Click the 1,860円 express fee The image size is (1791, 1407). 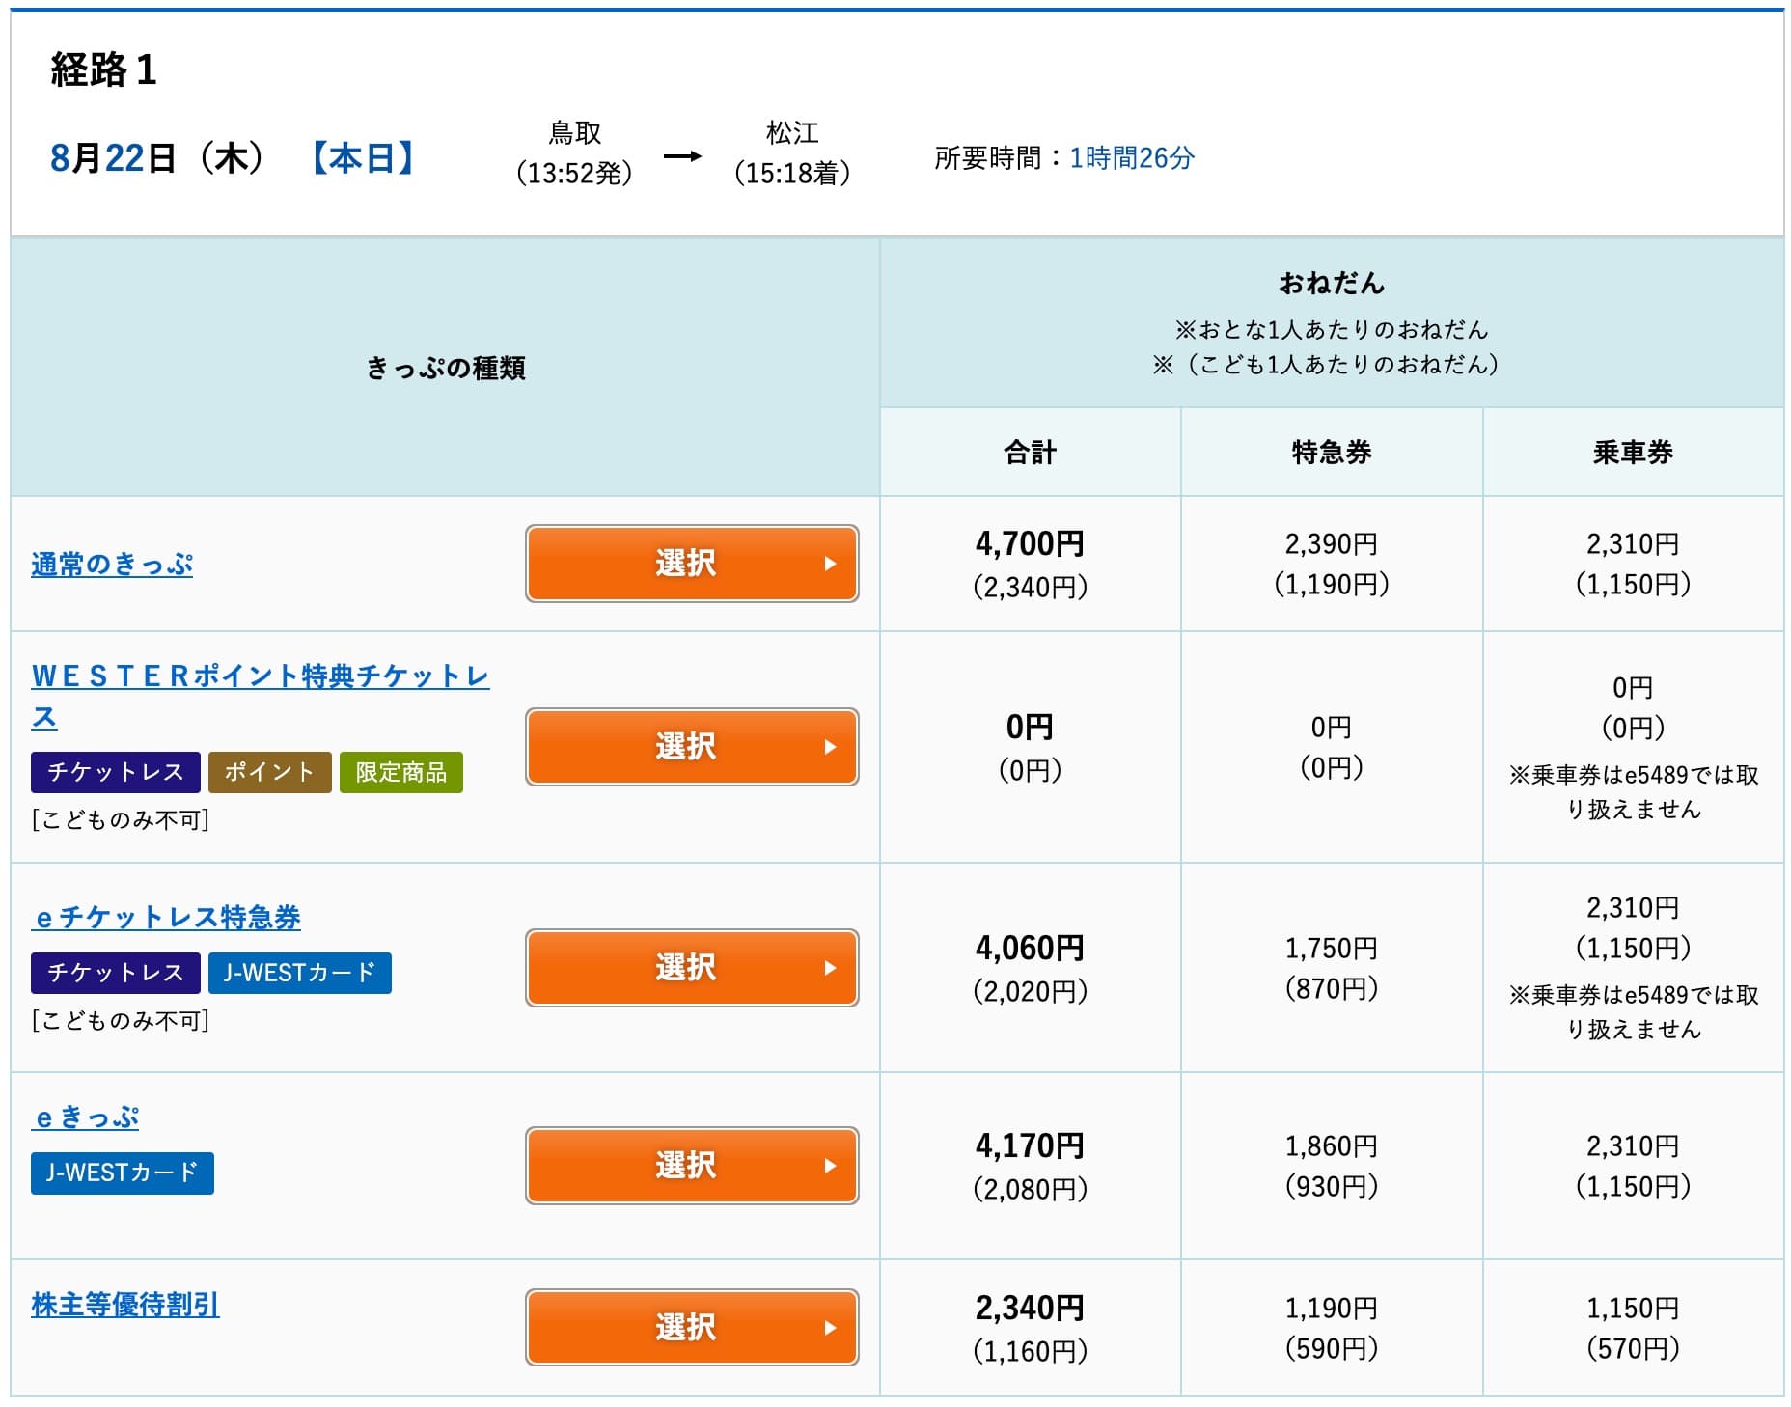1332,1146
